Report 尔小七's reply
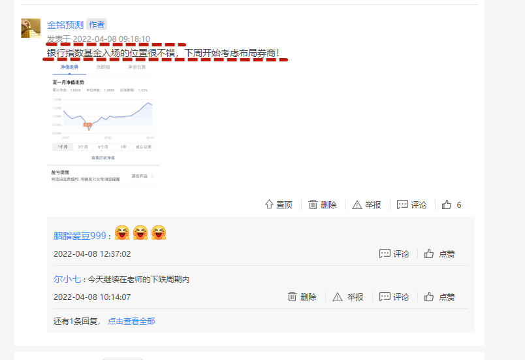 pyautogui.click(x=348, y=297)
